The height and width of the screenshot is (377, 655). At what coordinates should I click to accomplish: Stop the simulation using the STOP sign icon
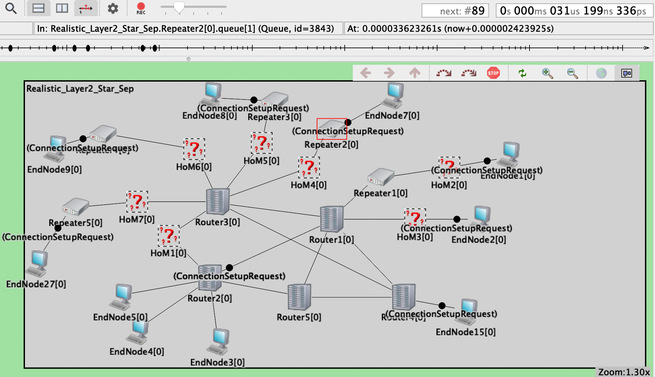click(493, 73)
